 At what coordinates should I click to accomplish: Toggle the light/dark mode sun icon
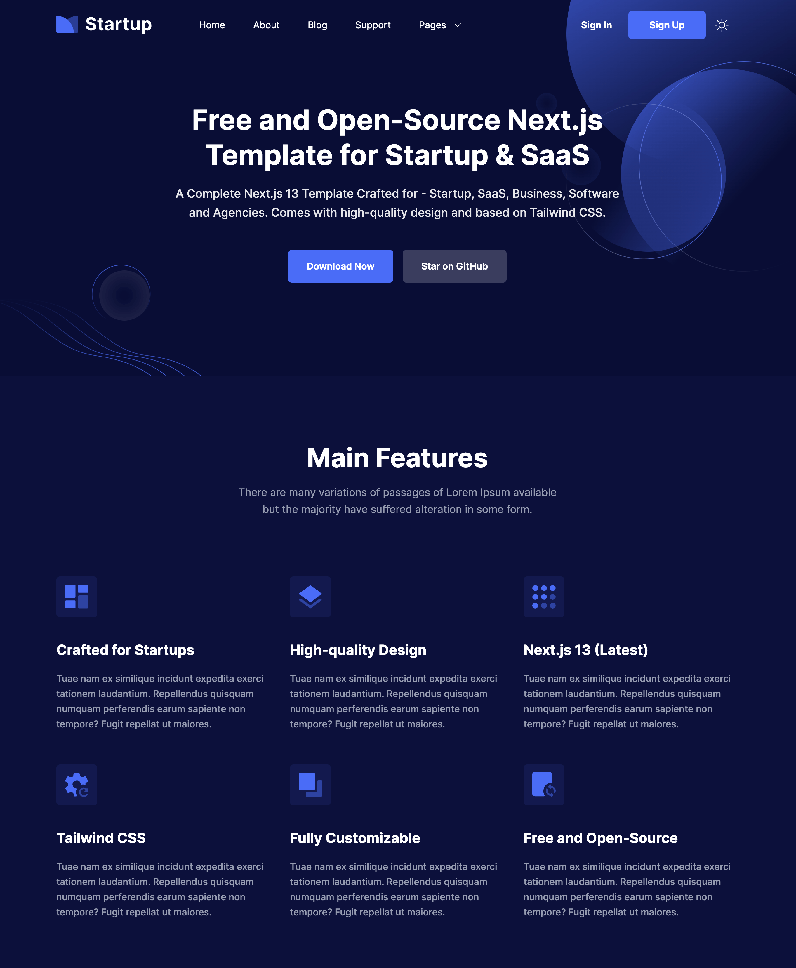click(721, 25)
